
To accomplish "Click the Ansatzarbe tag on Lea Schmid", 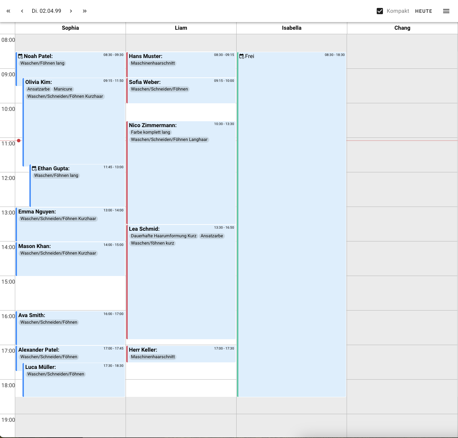I will click(212, 236).
